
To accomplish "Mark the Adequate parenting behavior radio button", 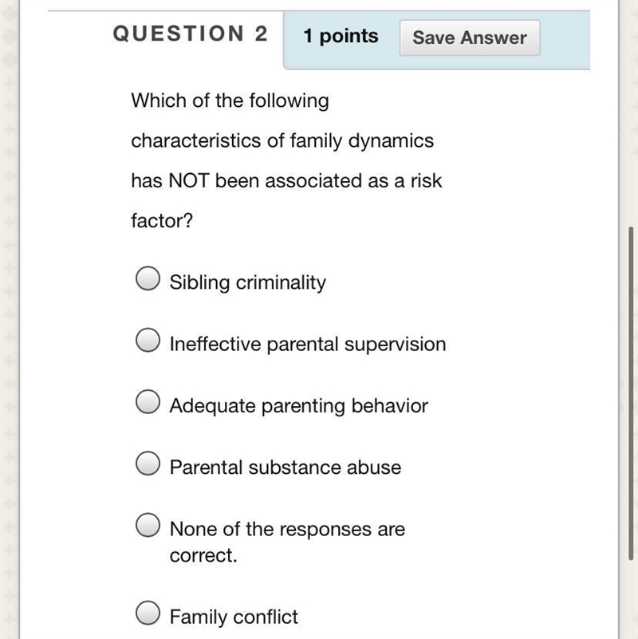I will click(x=148, y=401).
